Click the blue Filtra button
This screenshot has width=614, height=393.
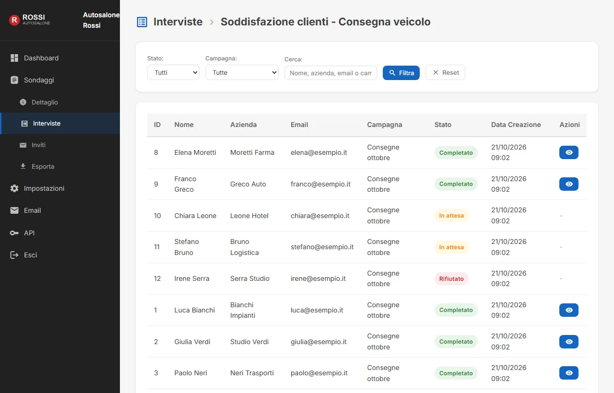point(401,73)
